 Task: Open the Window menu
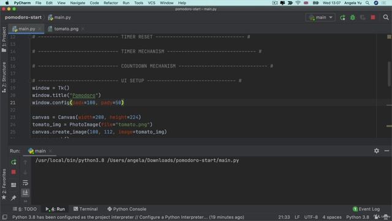tap(167, 3)
